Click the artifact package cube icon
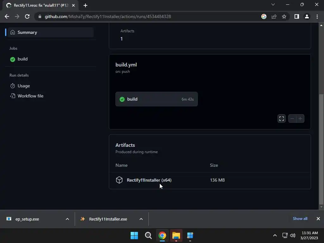Image resolution: width=324 pixels, height=243 pixels. [119, 180]
